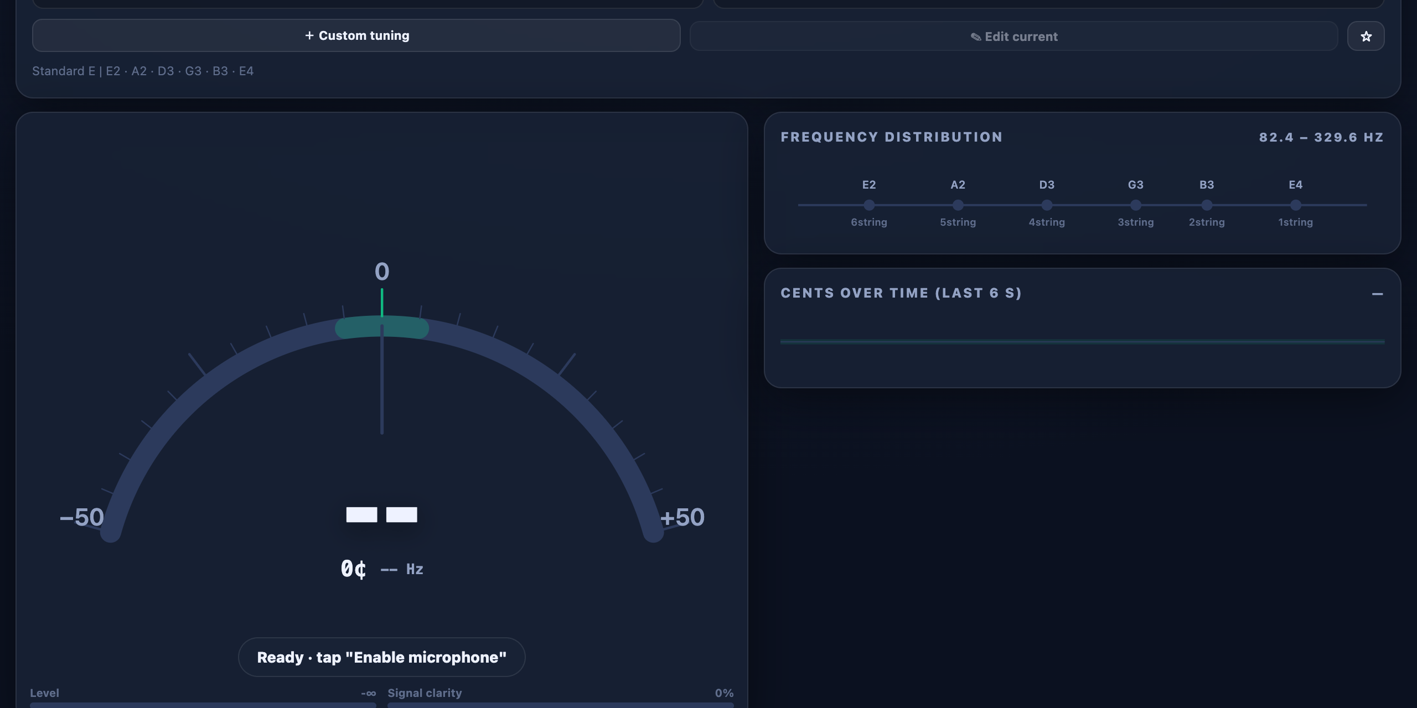Click the -∞ level value

(x=368, y=693)
